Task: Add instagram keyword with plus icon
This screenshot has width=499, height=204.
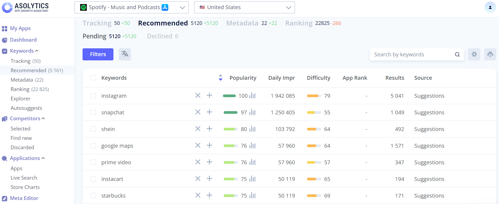Action: pos(209,95)
